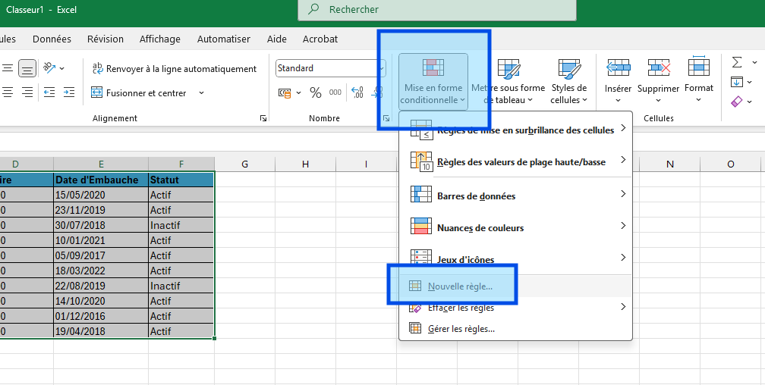The image size is (765, 385).
Task: Open the Standard number format combo box
Action: click(331, 68)
